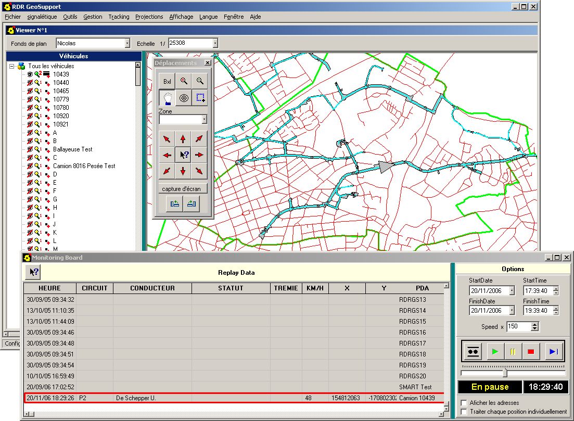Check Traiter chaque position individuellement
The image size is (574, 421).
(x=464, y=412)
